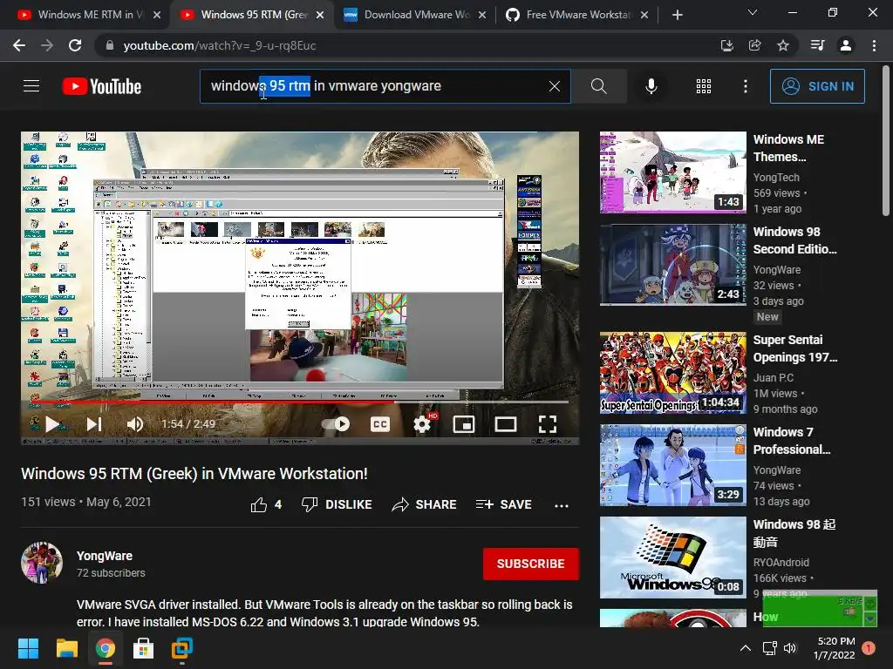Open a new browser tab
893x669 pixels.
(x=677, y=16)
